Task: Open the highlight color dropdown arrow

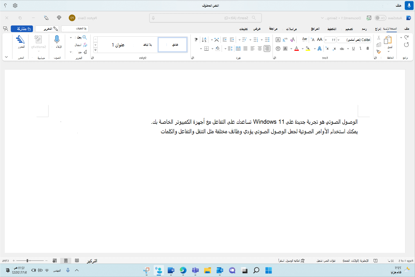Action: pos(303,49)
